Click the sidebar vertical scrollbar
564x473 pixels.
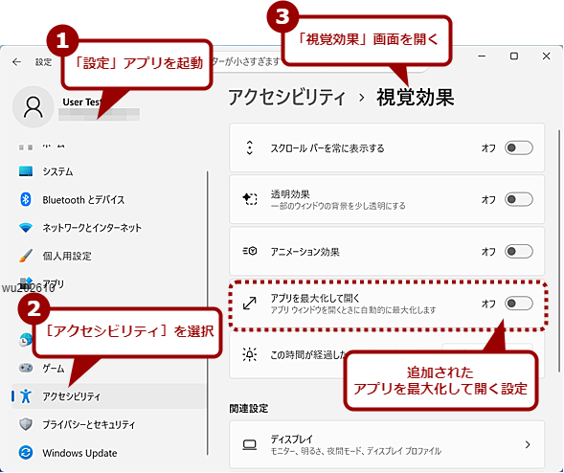click(208, 313)
